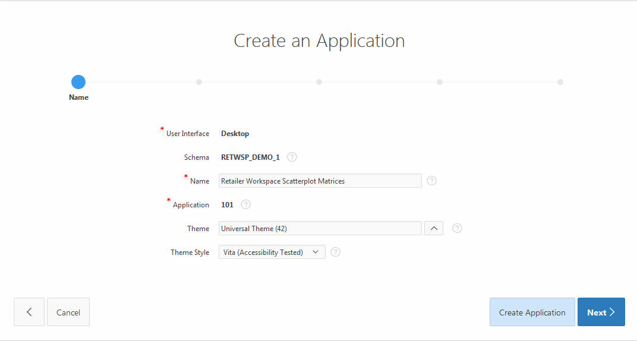Open the Theme list popup arrow
Screen dimensions: 637x341
click(433, 228)
